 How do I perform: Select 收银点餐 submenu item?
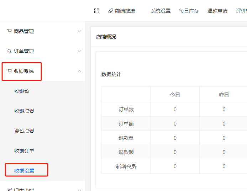point(24,111)
